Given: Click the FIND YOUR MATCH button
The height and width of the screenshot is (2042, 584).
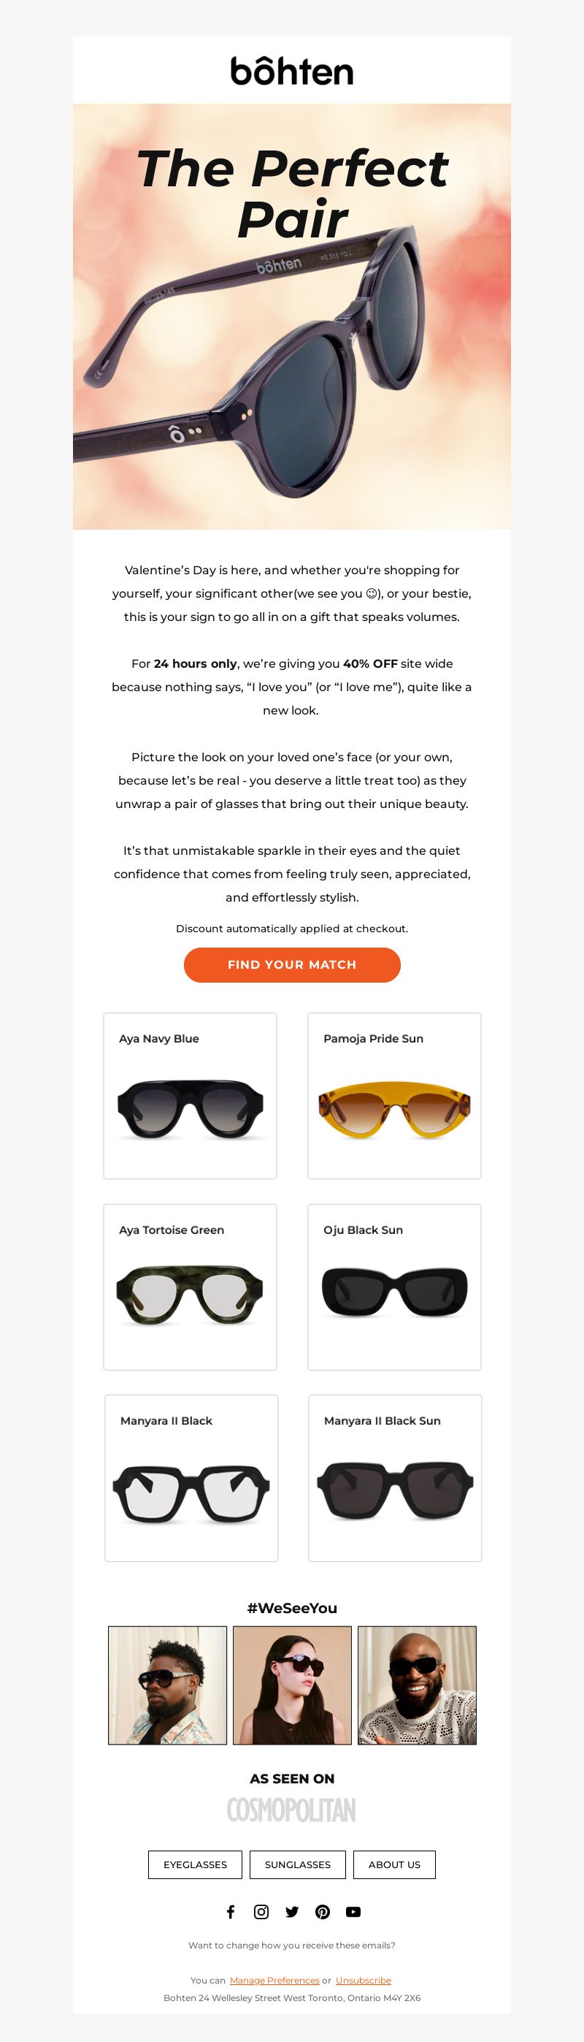Looking at the screenshot, I should coord(291,964).
